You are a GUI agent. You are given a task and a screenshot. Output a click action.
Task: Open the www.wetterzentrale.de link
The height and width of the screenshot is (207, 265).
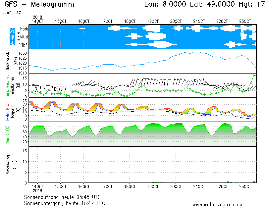217,205
